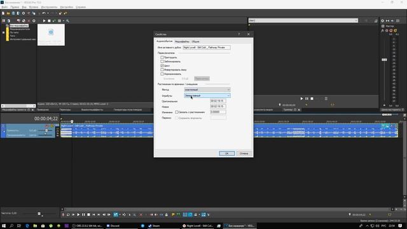The height and width of the screenshot is (229, 407).
Task: Expand the media bins tree node
Action: click(x=3, y=32)
